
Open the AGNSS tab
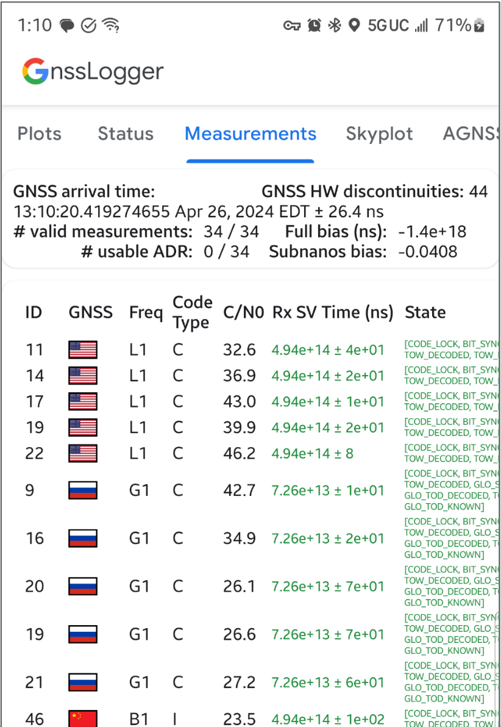pyautogui.click(x=471, y=134)
